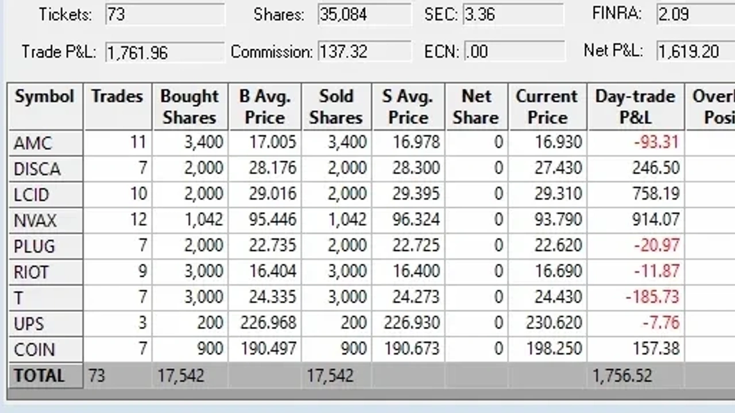Select the LCID symbol cell
The height and width of the screenshot is (413, 735).
[32, 194]
